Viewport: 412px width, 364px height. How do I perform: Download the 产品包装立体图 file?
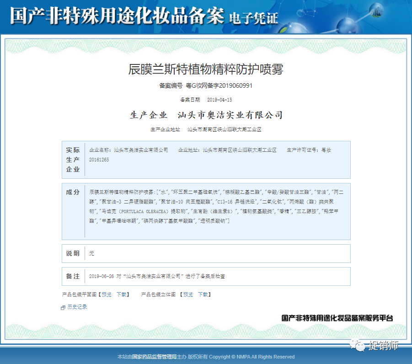coord(203,294)
